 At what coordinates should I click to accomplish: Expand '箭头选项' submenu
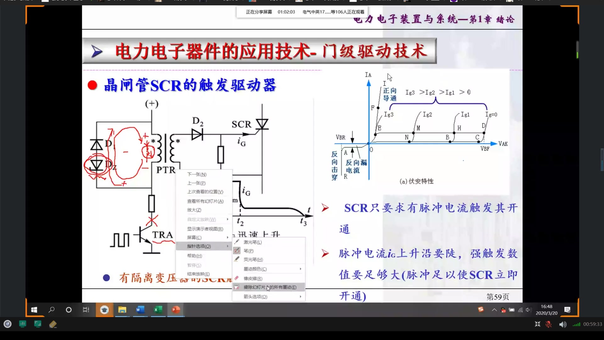pyautogui.click(x=255, y=296)
